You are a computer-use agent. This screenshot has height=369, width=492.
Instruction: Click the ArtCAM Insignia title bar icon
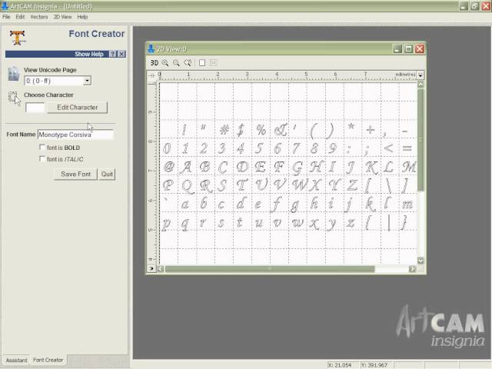pyautogui.click(x=5, y=5)
